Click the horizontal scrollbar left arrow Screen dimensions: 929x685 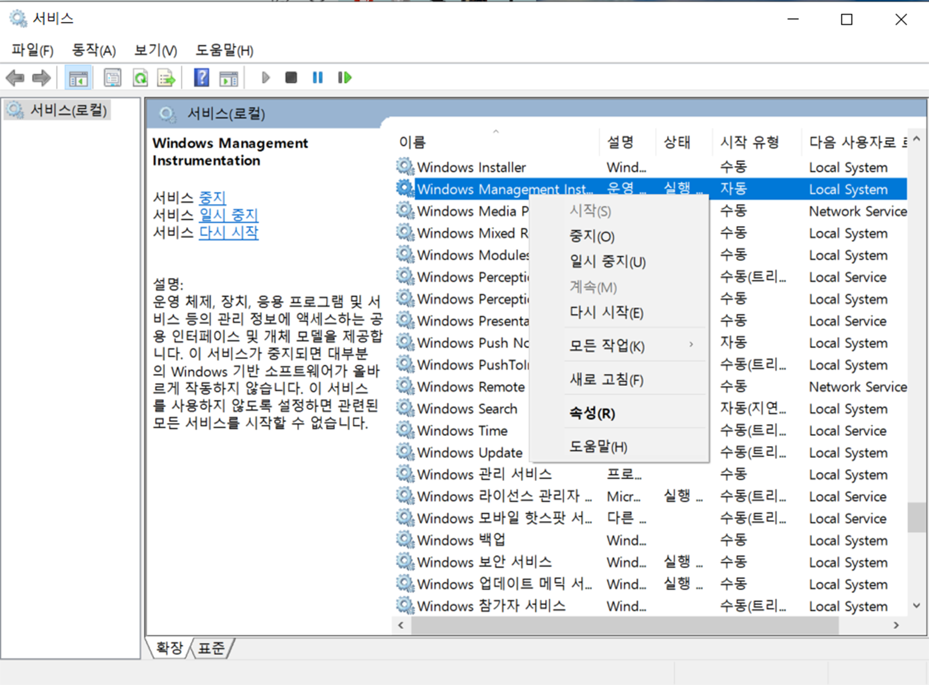(401, 625)
